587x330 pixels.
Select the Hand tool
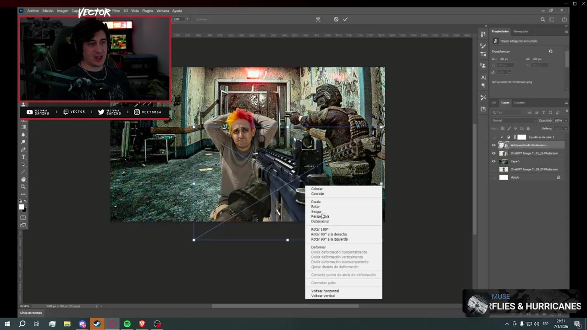tap(23, 179)
